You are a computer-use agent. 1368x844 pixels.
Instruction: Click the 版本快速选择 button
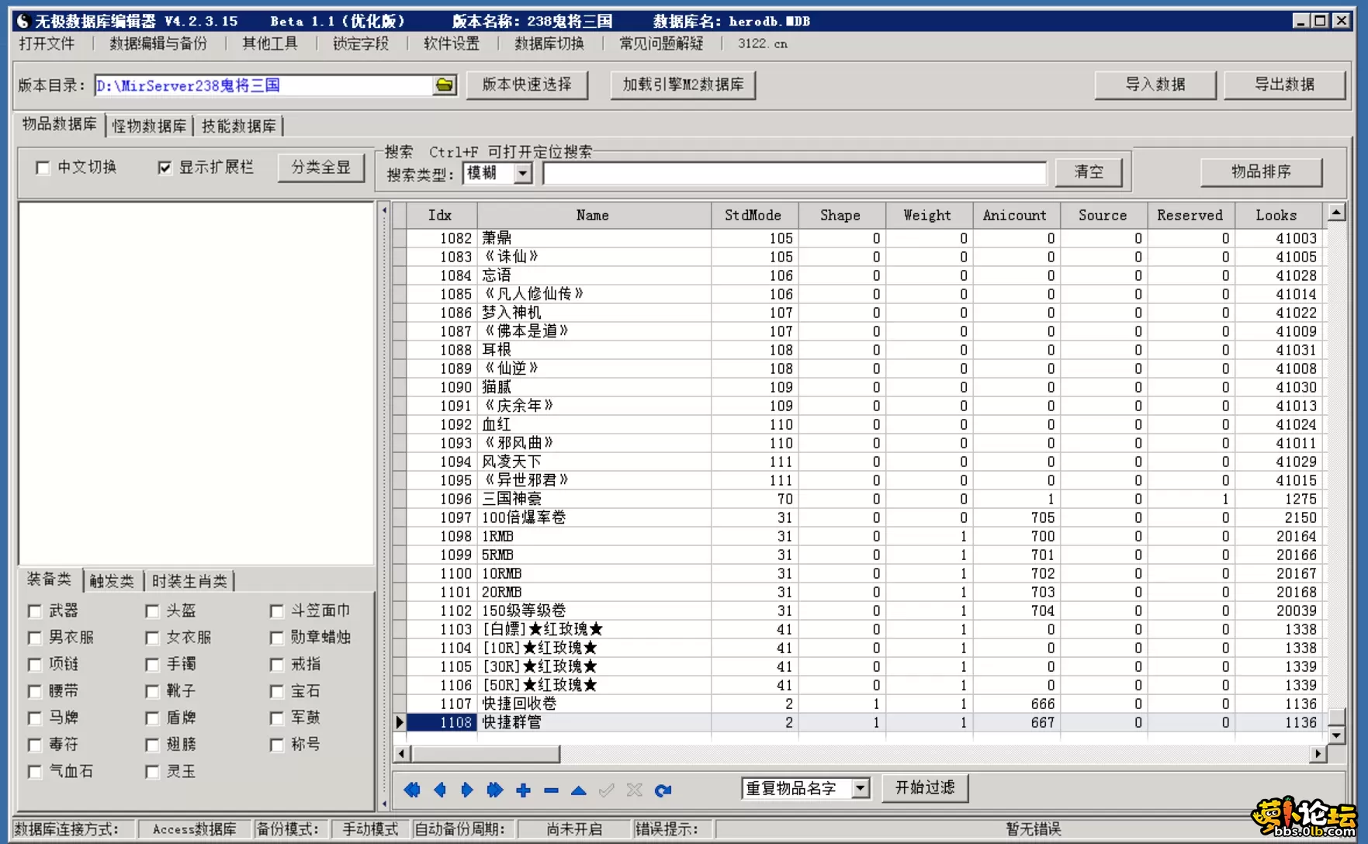coord(527,85)
